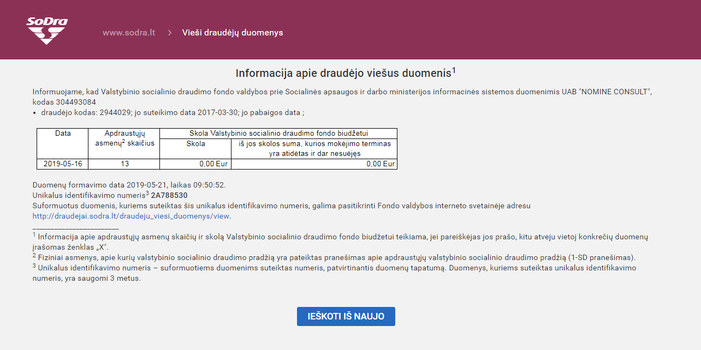Click the deferred debt header cell

tap(314, 149)
